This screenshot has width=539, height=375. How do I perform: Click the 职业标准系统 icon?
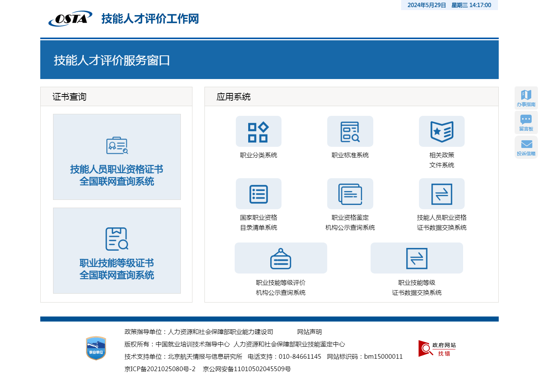click(350, 132)
